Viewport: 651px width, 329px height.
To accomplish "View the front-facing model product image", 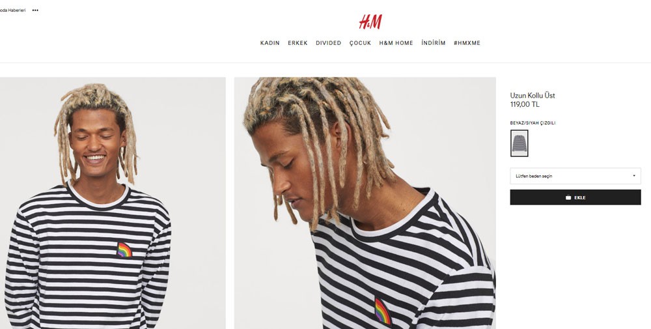I will 113,203.
